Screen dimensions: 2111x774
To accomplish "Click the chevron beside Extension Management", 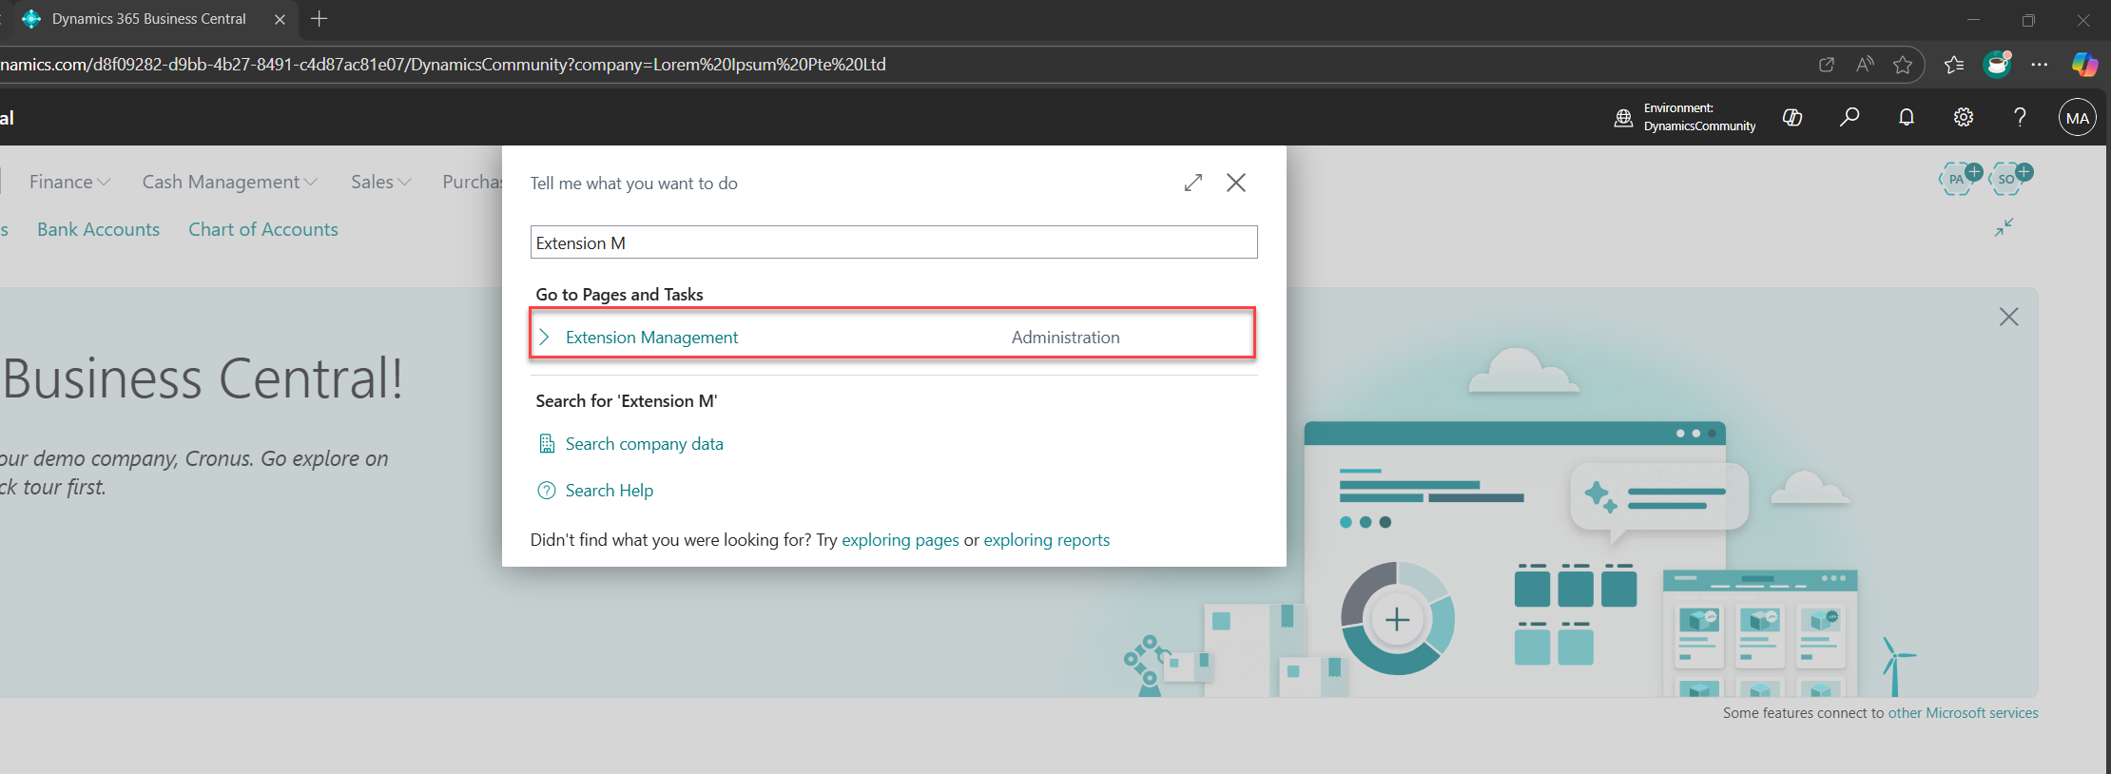I will coord(544,337).
